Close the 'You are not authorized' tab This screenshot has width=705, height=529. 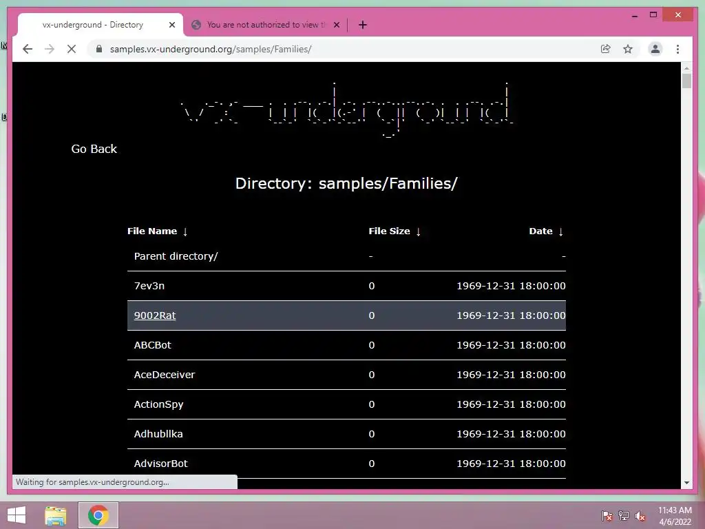(336, 25)
